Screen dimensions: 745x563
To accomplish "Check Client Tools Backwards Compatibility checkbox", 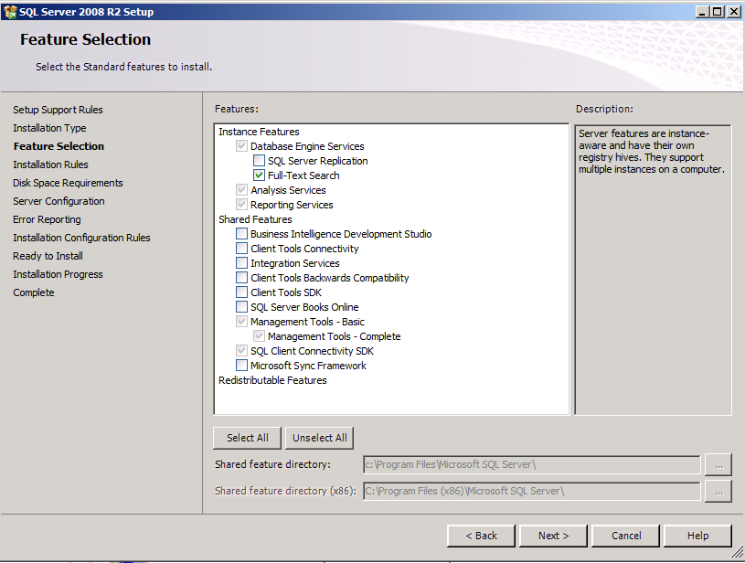I will [x=242, y=278].
